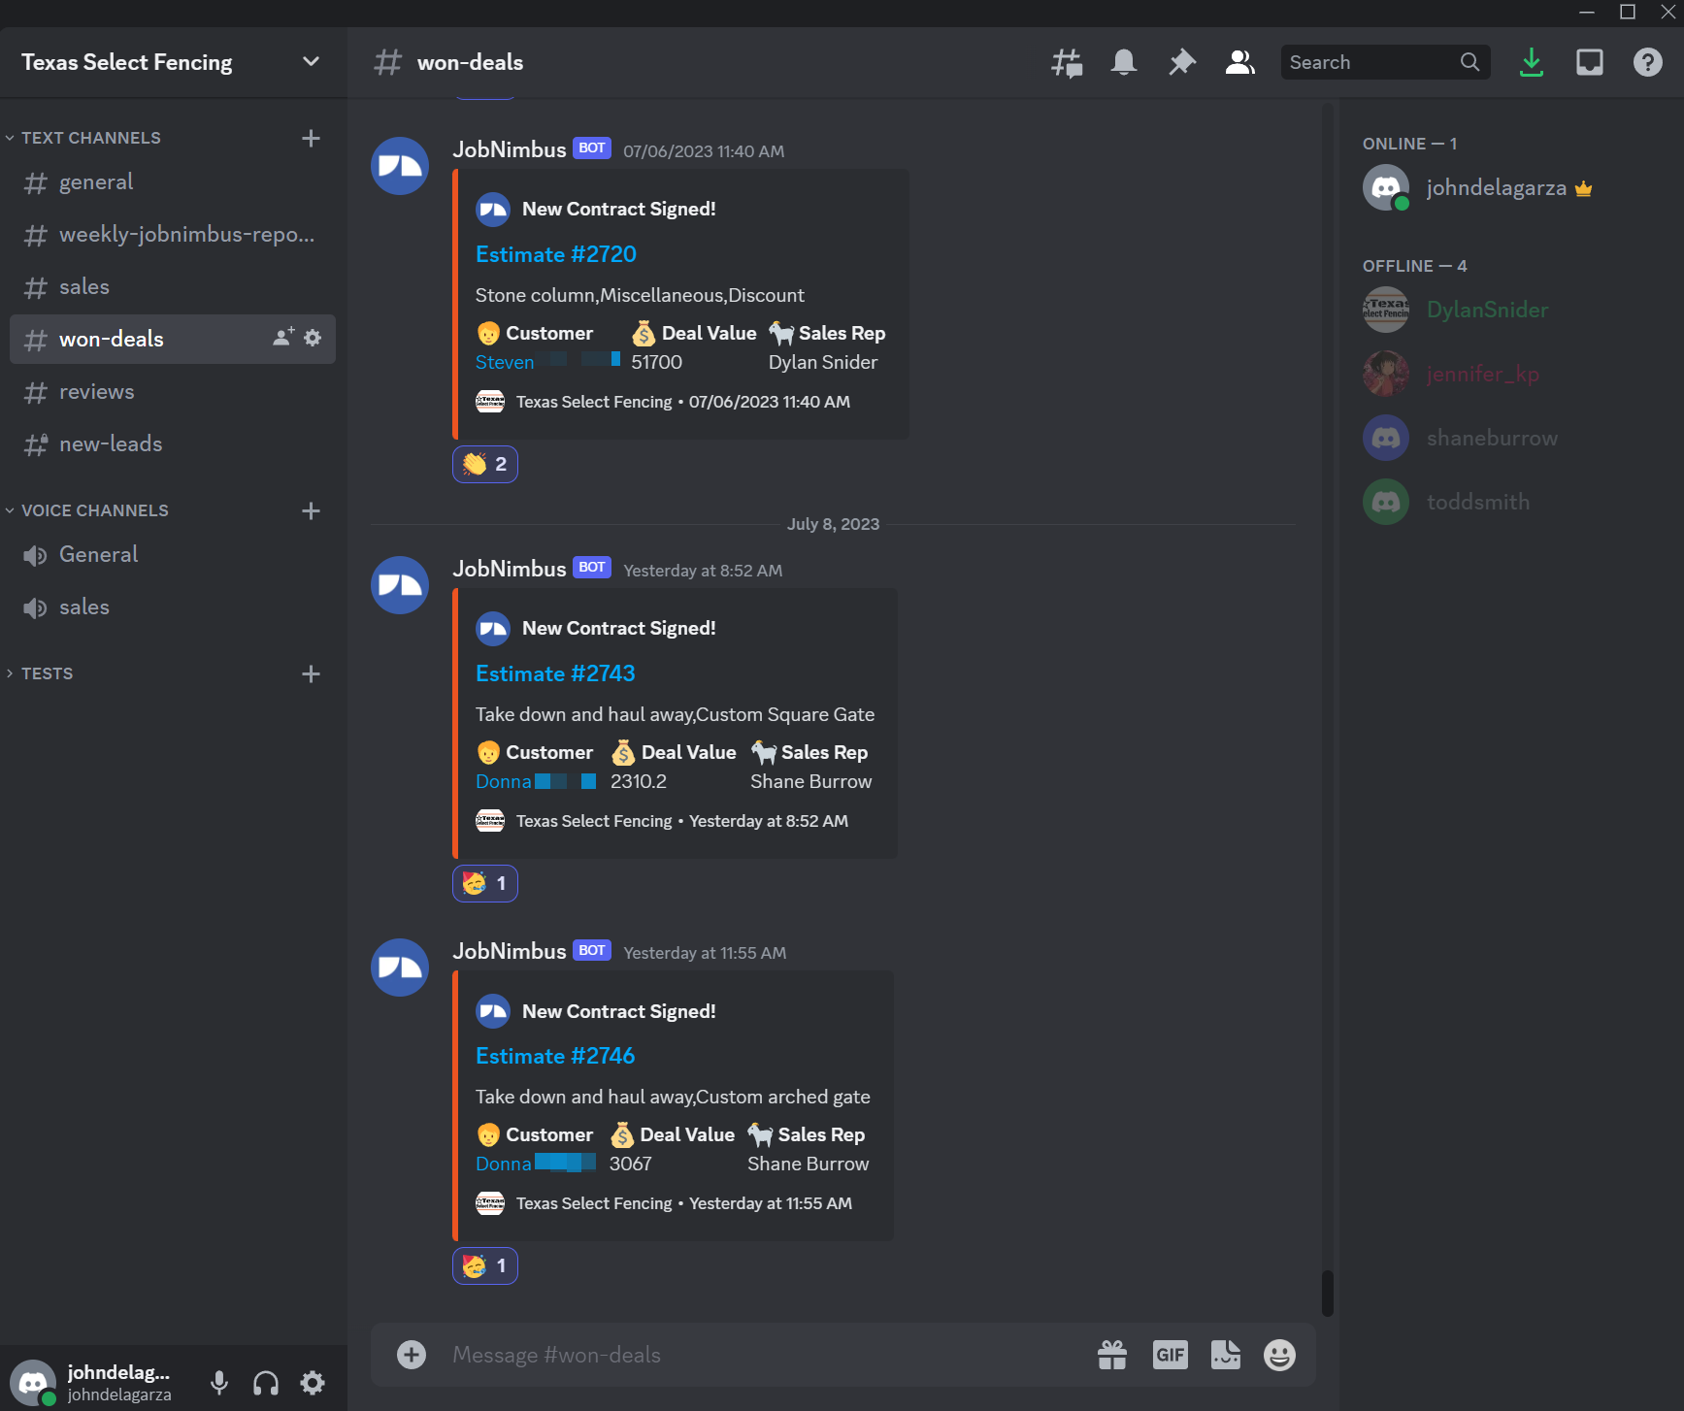Create a channel under VOICE CHANNELS
The image size is (1684, 1411).
point(310,510)
